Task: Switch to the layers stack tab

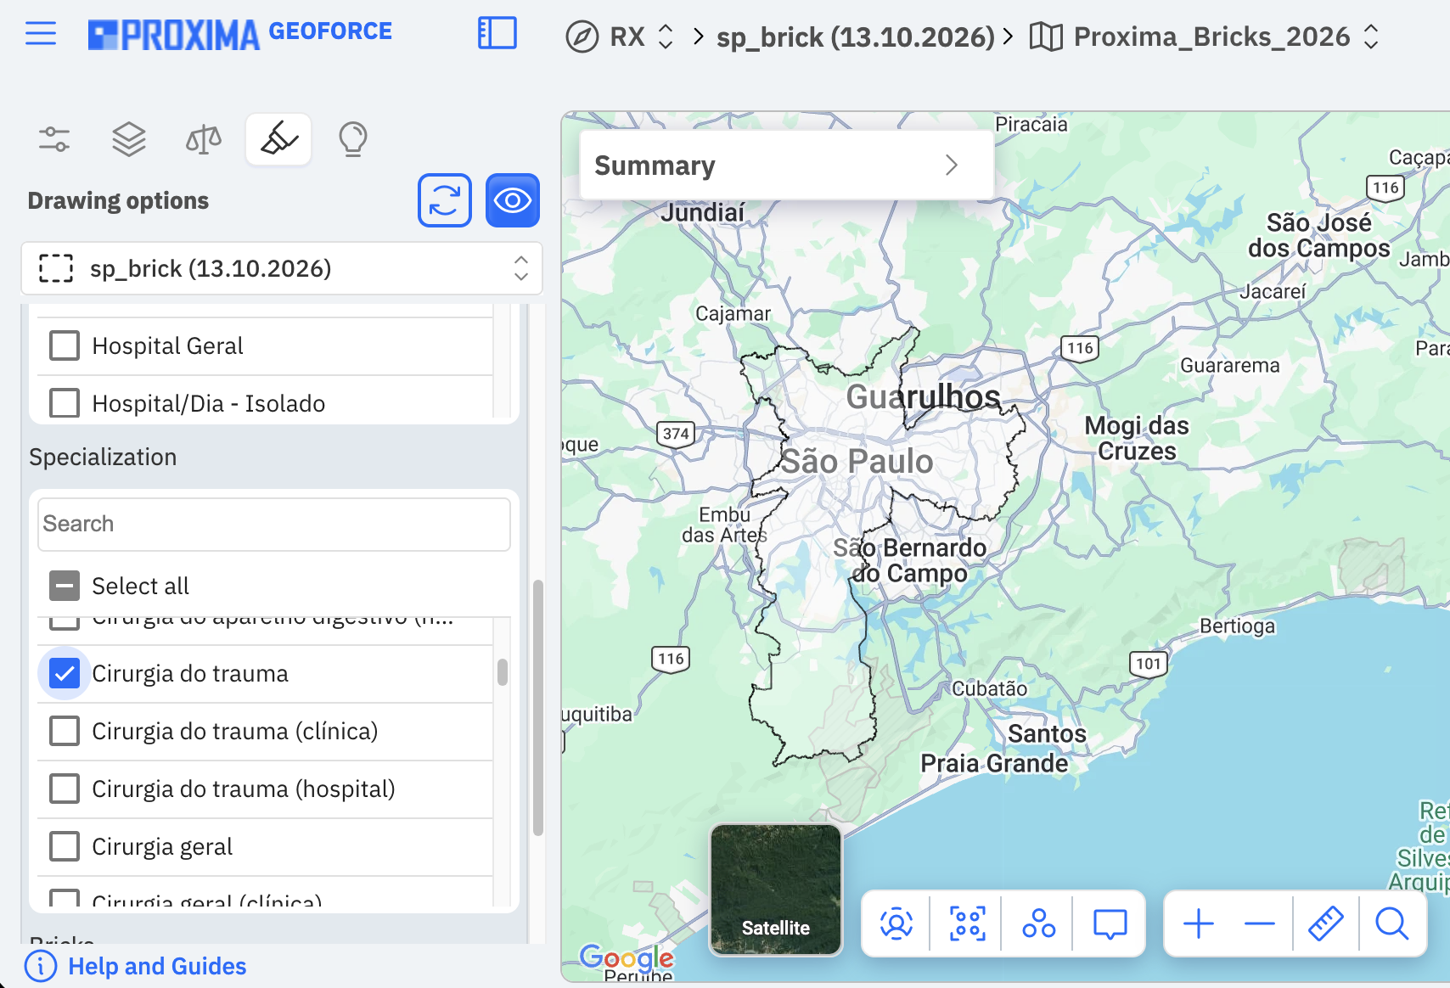Action: (129, 138)
